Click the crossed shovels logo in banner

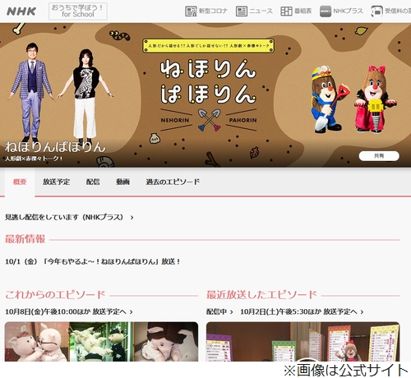[x=209, y=120]
